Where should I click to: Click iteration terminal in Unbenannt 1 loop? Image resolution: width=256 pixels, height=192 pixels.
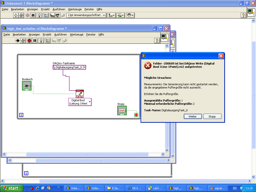point(26,173)
